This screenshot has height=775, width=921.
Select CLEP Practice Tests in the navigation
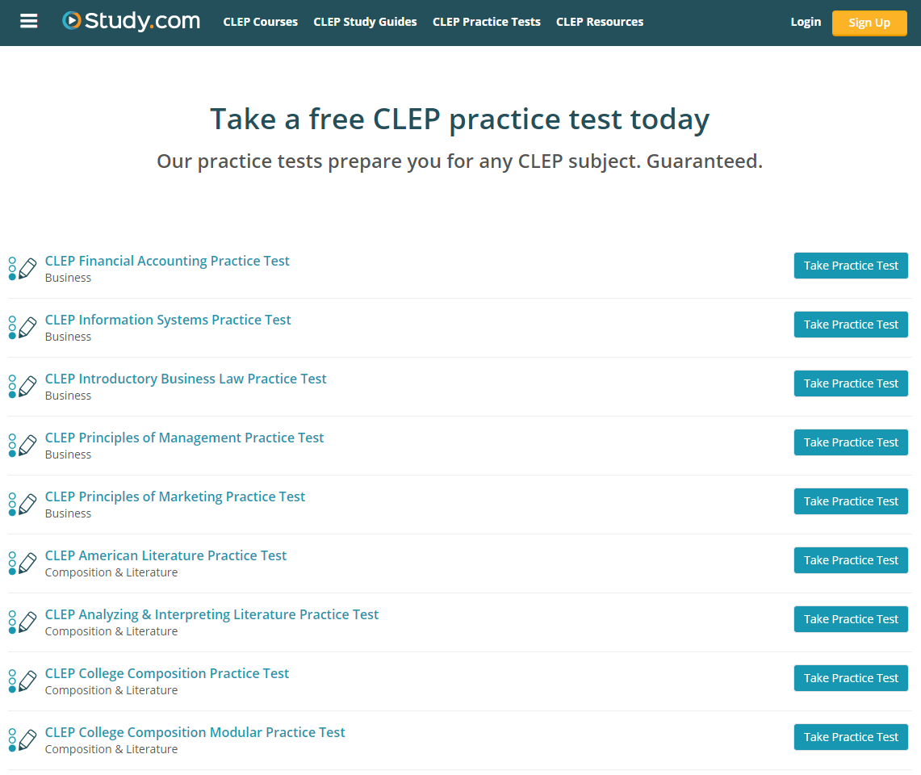486,22
